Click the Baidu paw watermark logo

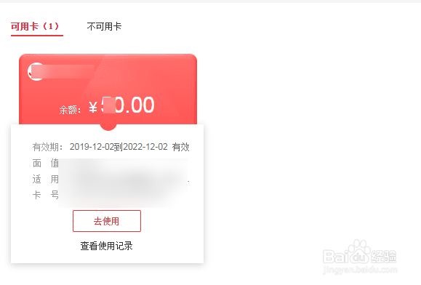point(359,252)
